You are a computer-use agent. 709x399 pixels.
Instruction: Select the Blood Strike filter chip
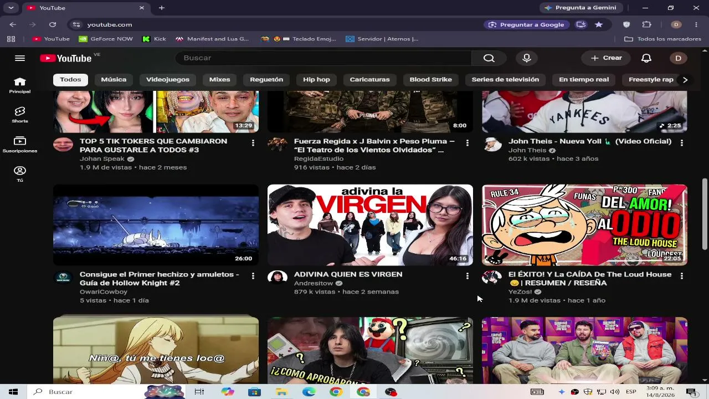point(430,80)
